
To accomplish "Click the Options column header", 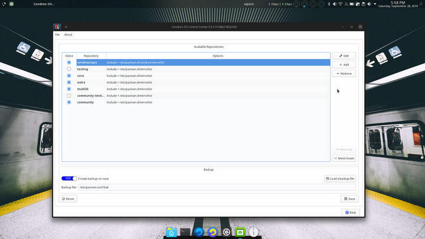I will [218, 56].
